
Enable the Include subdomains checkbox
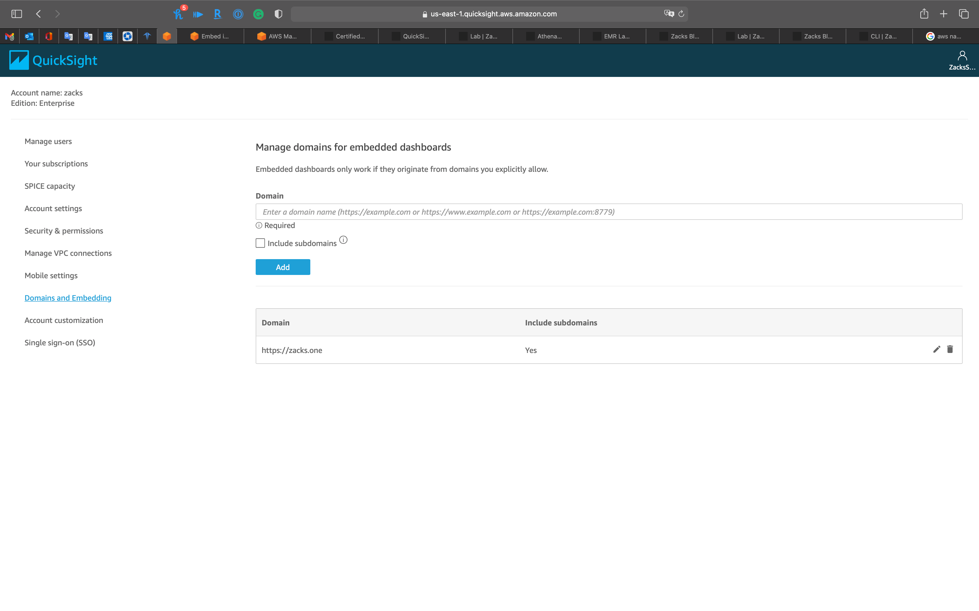click(260, 243)
